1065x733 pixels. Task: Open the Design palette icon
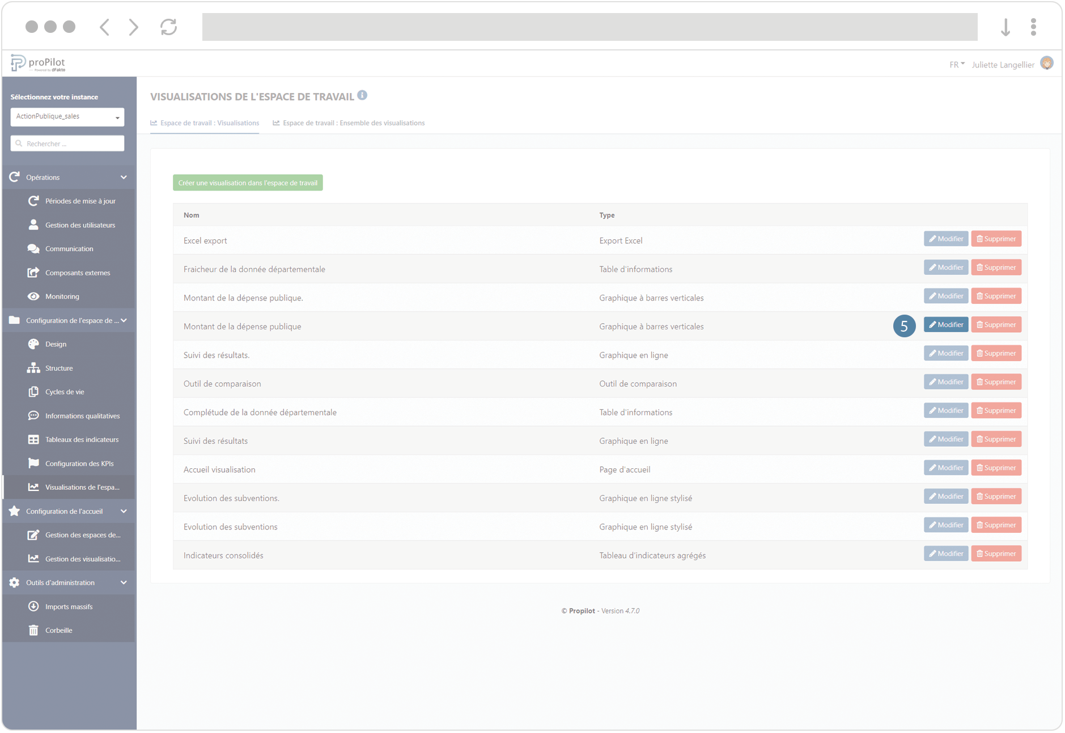[34, 344]
